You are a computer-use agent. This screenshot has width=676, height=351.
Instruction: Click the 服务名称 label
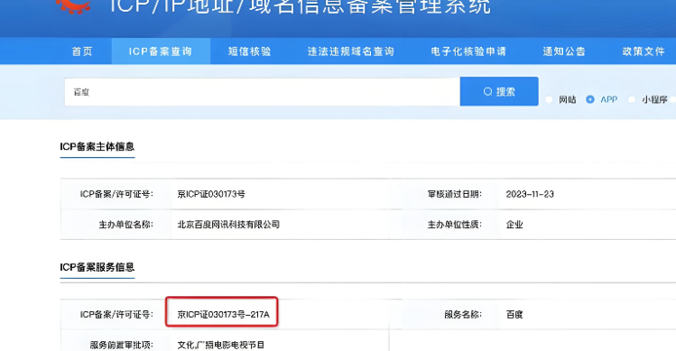[x=463, y=314]
